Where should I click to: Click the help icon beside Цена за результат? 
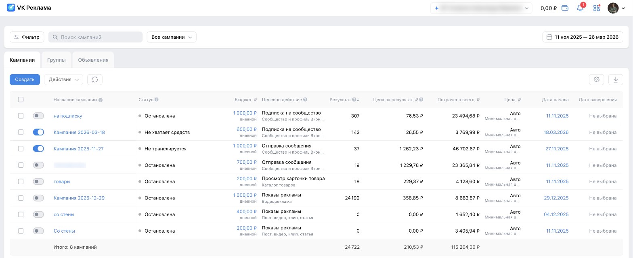click(421, 100)
